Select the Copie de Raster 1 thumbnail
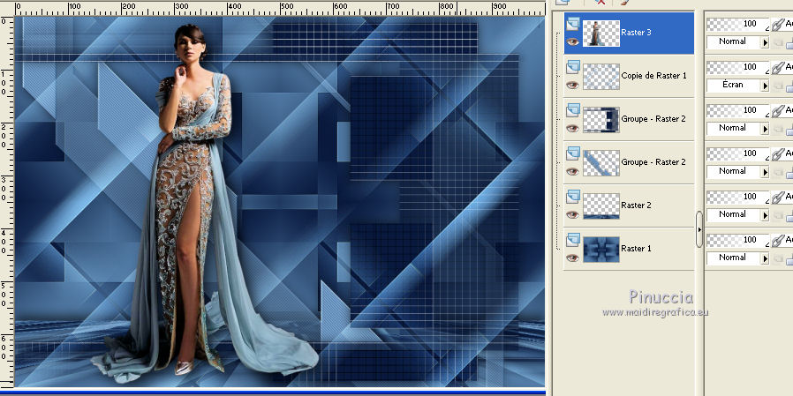Image resolution: width=793 pixels, height=396 pixels. click(x=601, y=77)
